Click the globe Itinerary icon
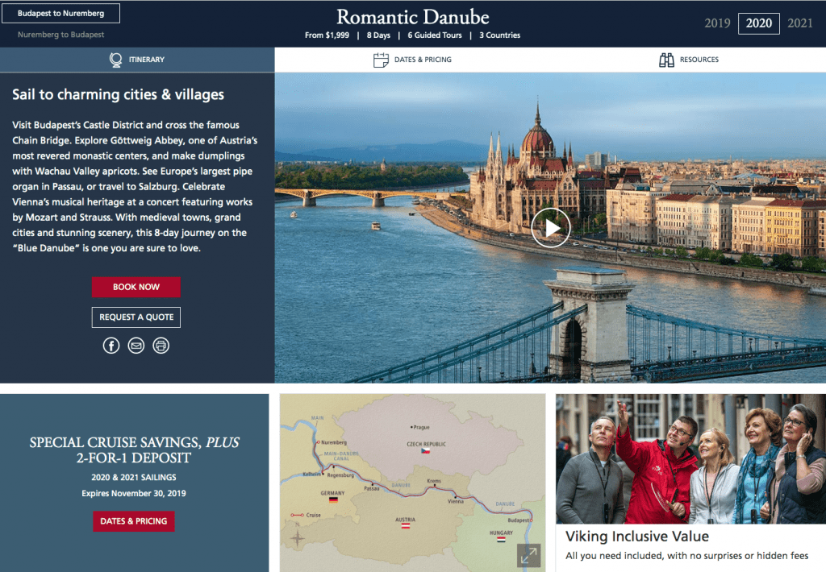 (115, 60)
